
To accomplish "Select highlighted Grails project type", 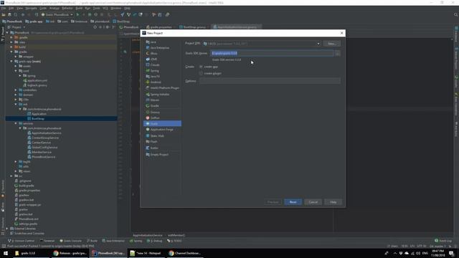I will pos(162,124).
